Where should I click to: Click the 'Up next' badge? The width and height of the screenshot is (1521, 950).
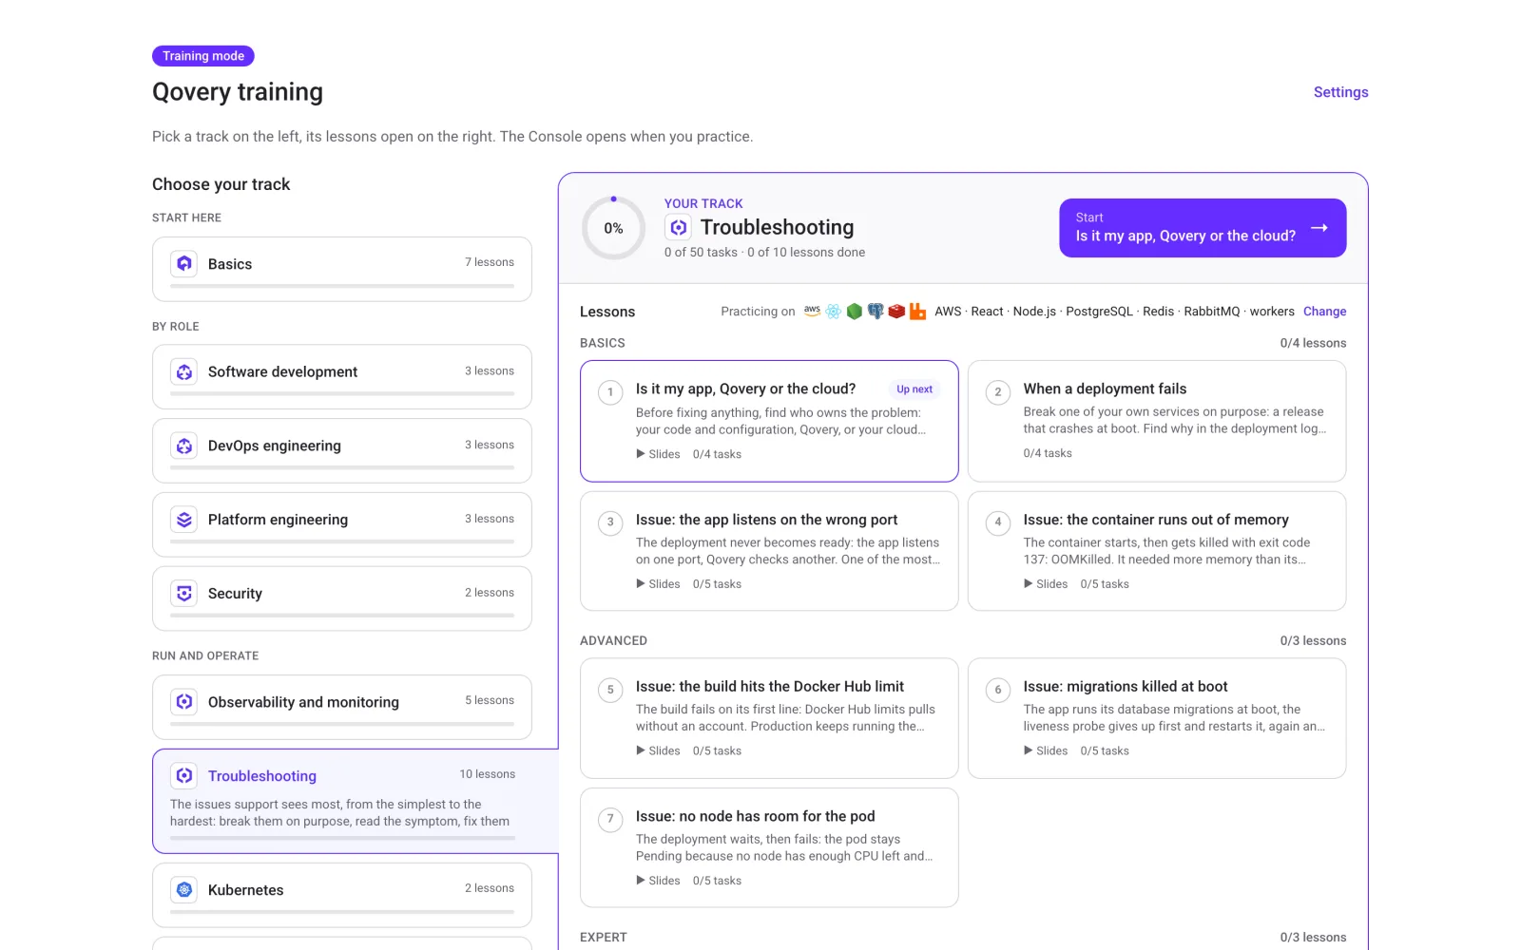[x=915, y=389]
